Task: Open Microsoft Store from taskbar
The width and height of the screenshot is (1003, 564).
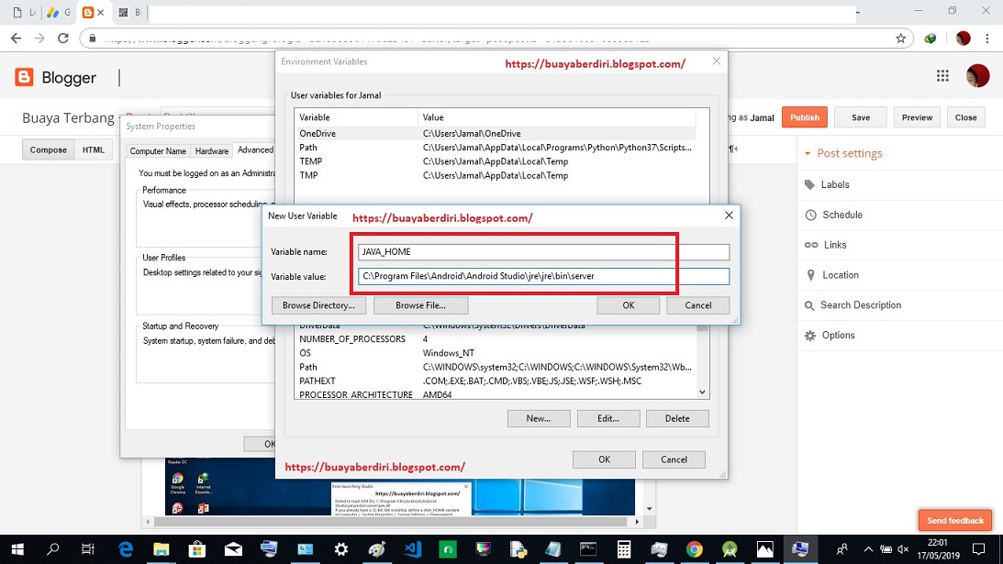Action: click(x=197, y=548)
